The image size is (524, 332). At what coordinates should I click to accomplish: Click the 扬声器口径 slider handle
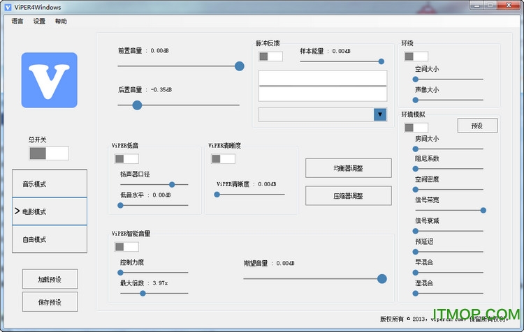[172, 184]
